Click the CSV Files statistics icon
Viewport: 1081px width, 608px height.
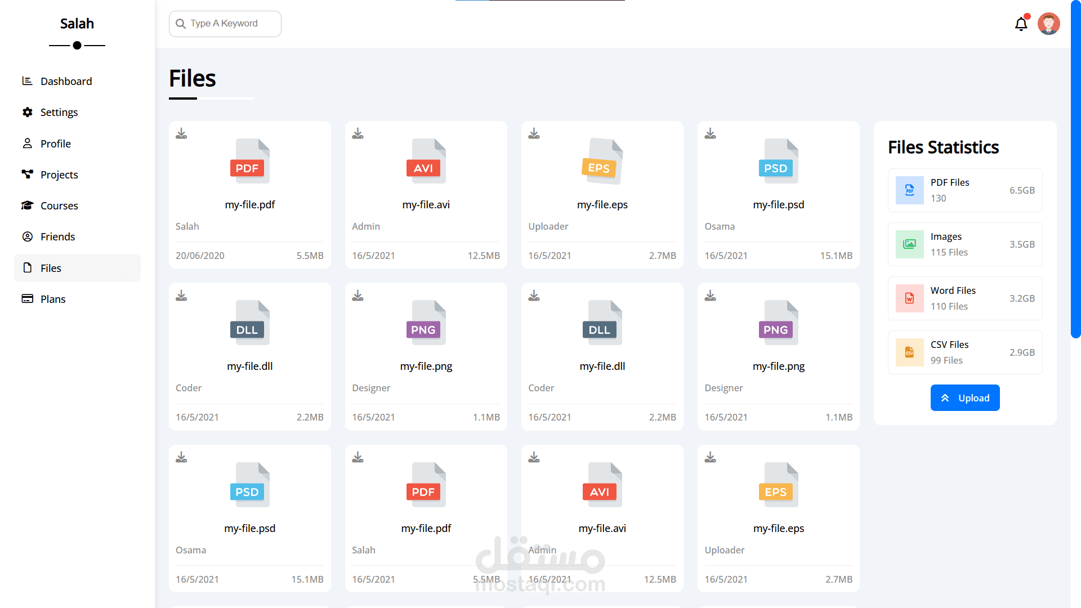click(909, 352)
